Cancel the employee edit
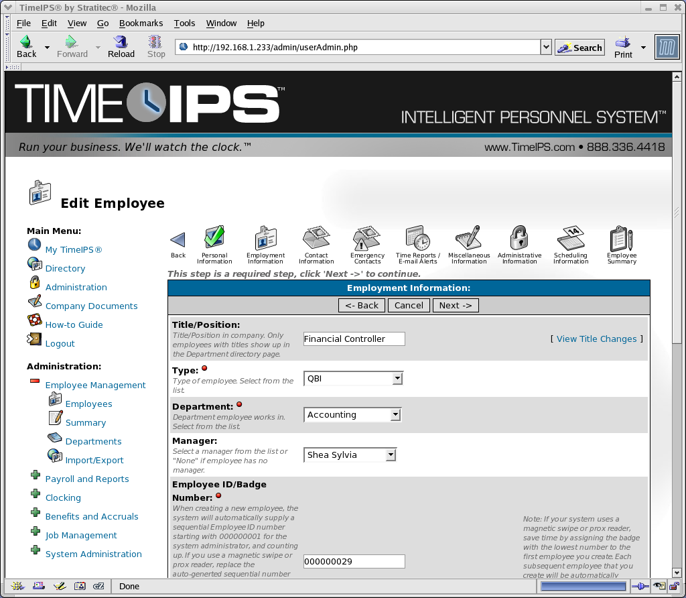This screenshot has width=686, height=598. pos(409,306)
